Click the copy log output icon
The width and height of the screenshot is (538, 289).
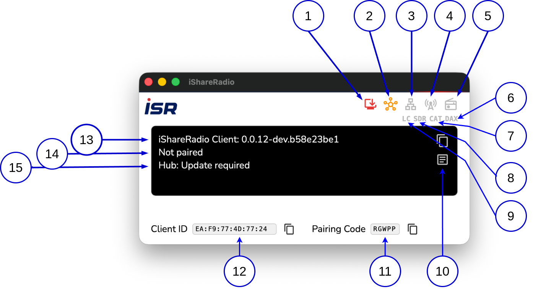(x=442, y=141)
